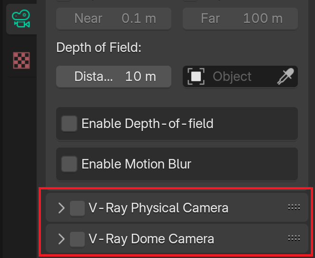Image resolution: width=315 pixels, height=258 pixels.
Task: Click the Enable Depth-of-field label text
Action: click(147, 123)
